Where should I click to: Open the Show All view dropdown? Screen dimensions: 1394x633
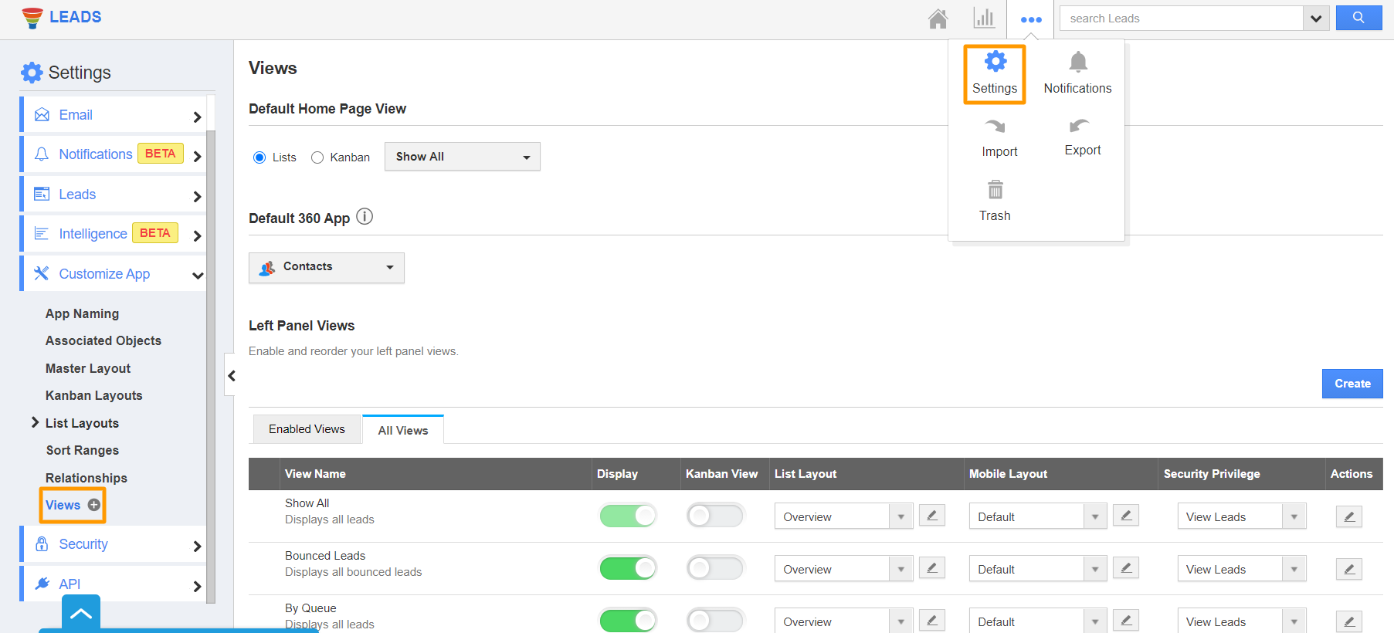coord(462,157)
